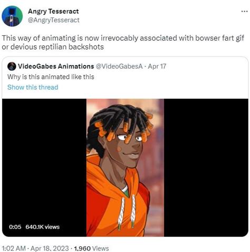Viewport: 250px width, 252px height.
Task: Open the 1:02 AM Apr 18, 2023 timestamp
Action: 35,248
